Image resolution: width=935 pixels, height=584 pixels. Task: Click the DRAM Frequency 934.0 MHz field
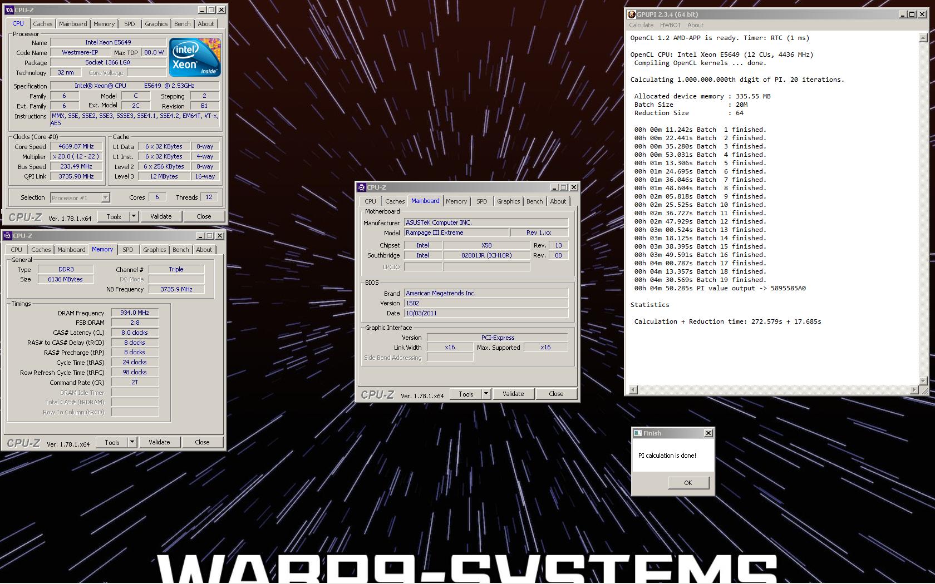(135, 313)
